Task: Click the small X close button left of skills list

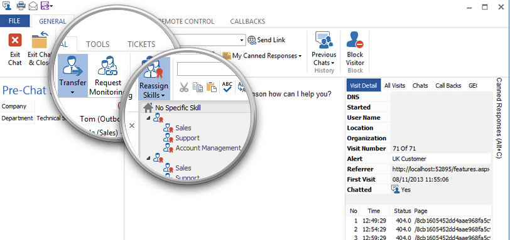Action: (x=132, y=125)
